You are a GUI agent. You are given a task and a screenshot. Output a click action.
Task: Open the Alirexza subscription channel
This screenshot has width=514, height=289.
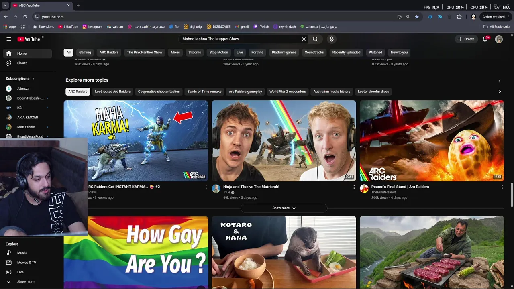tap(27, 89)
